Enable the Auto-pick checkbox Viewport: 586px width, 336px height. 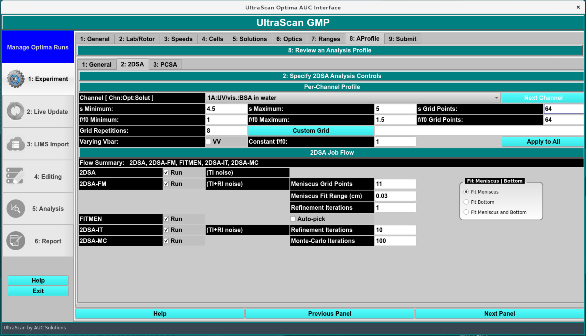293,219
